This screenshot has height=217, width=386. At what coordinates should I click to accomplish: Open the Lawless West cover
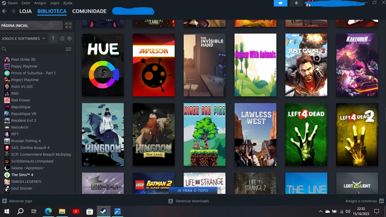(255, 134)
